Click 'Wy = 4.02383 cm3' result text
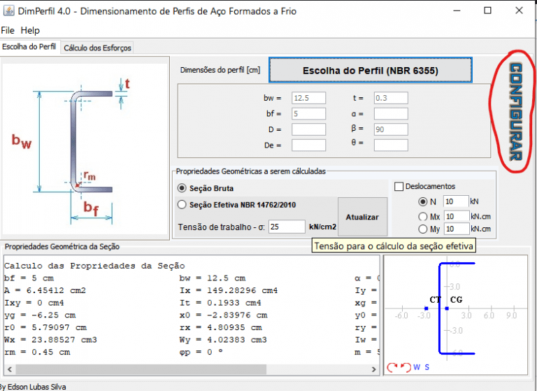The width and height of the screenshot is (537, 391). [x=223, y=340]
